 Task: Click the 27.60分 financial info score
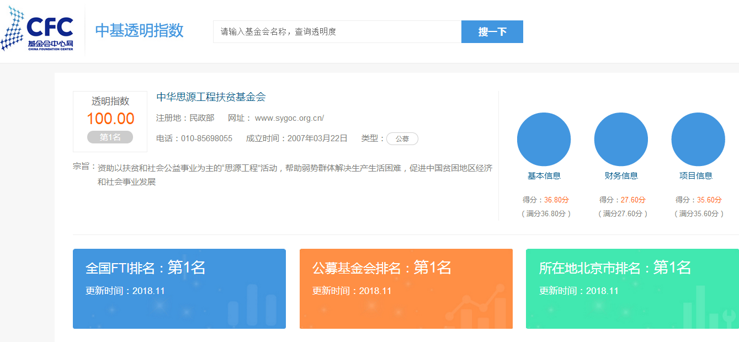pos(633,200)
